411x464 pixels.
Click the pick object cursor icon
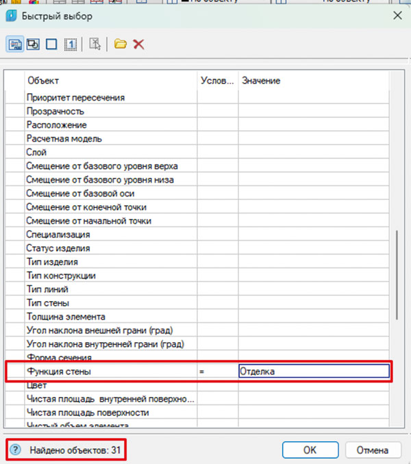tap(96, 44)
